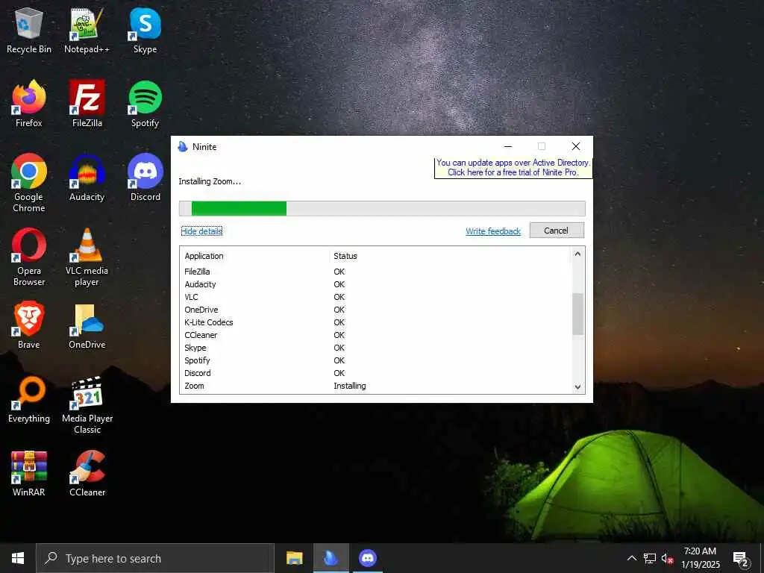This screenshot has height=573, width=764.
Task: Click the details list scrollbar thumb
Action: pyautogui.click(x=577, y=314)
